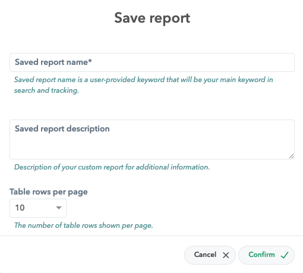Click the helper text about table rows shown
The height and width of the screenshot is (273, 303).
click(x=84, y=225)
